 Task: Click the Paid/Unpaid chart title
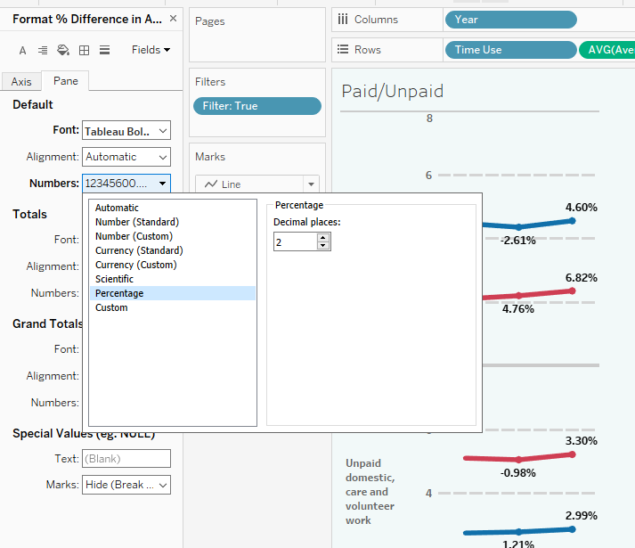(393, 92)
